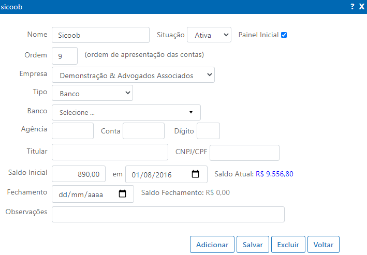Focus the Titular text field
367x255 pixels.
point(110,152)
